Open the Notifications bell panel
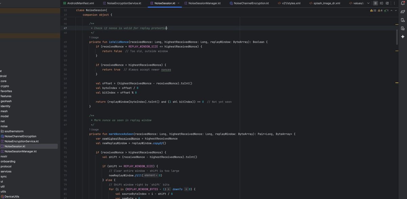 (403, 3)
